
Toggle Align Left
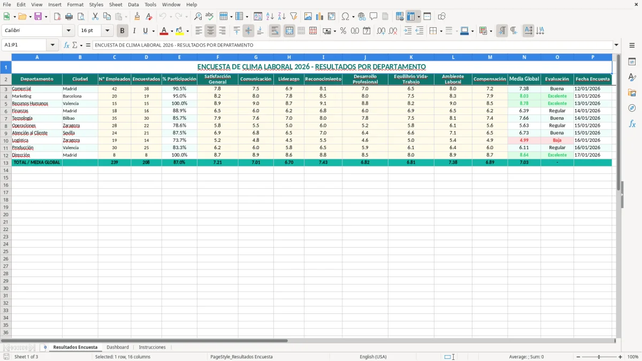199,31
